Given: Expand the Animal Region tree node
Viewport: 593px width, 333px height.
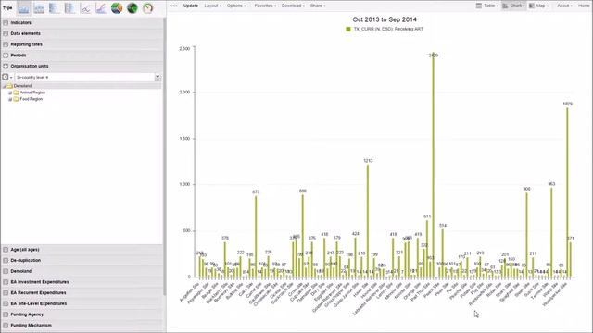Looking at the screenshot, I should [x=10, y=92].
